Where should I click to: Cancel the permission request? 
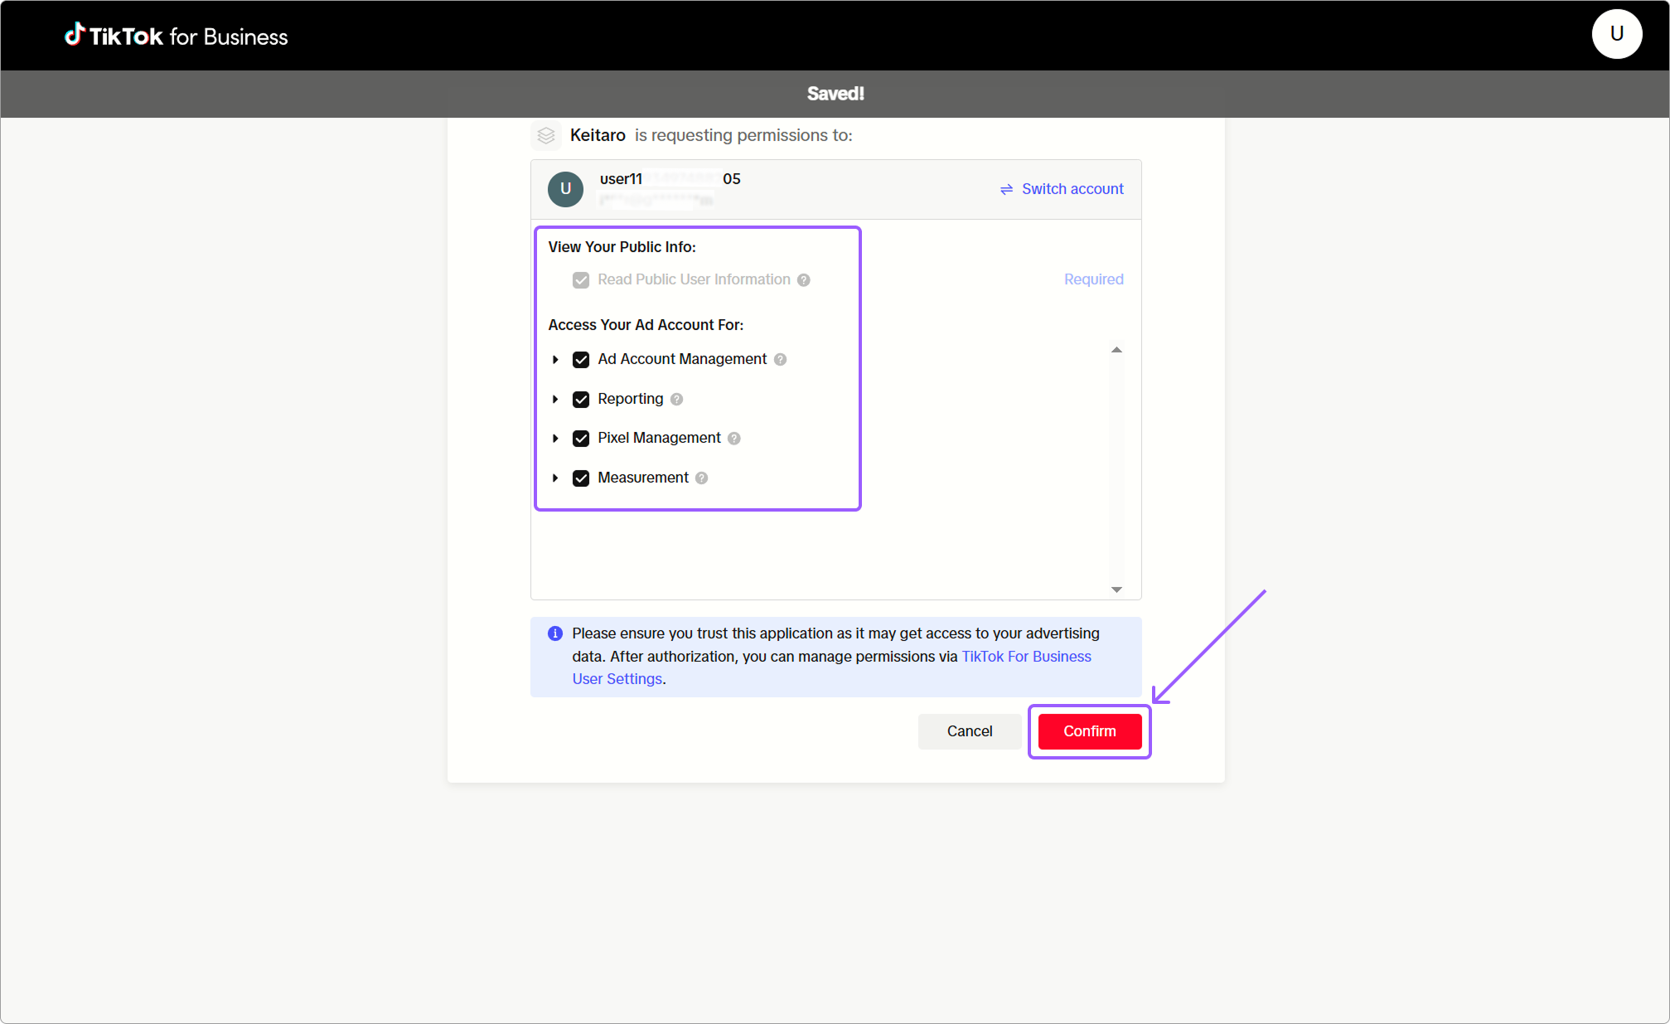[970, 731]
